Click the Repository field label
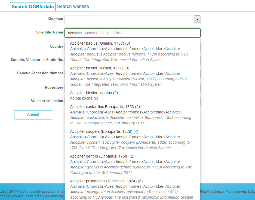Image resolution: width=255 pixels, height=200 pixels. point(54,87)
